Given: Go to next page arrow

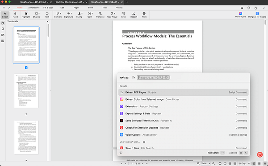Looking at the screenshot, I should [142, 163].
